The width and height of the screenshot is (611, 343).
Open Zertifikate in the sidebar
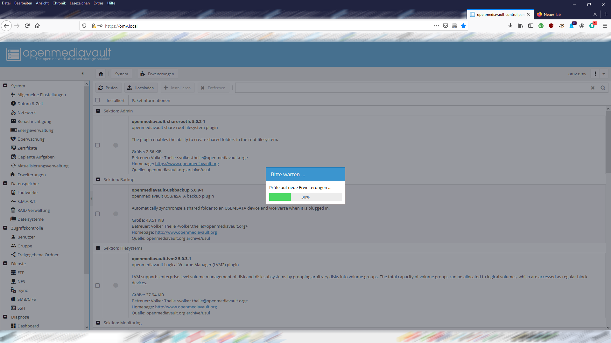click(27, 148)
